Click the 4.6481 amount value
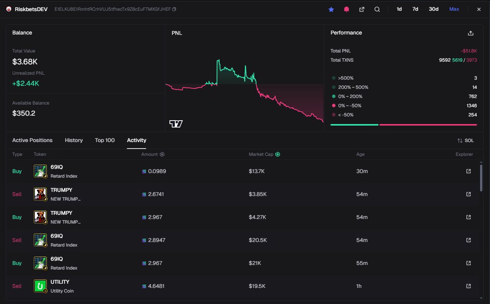The height and width of the screenshot is (304, 490). [x=156, y=286]
